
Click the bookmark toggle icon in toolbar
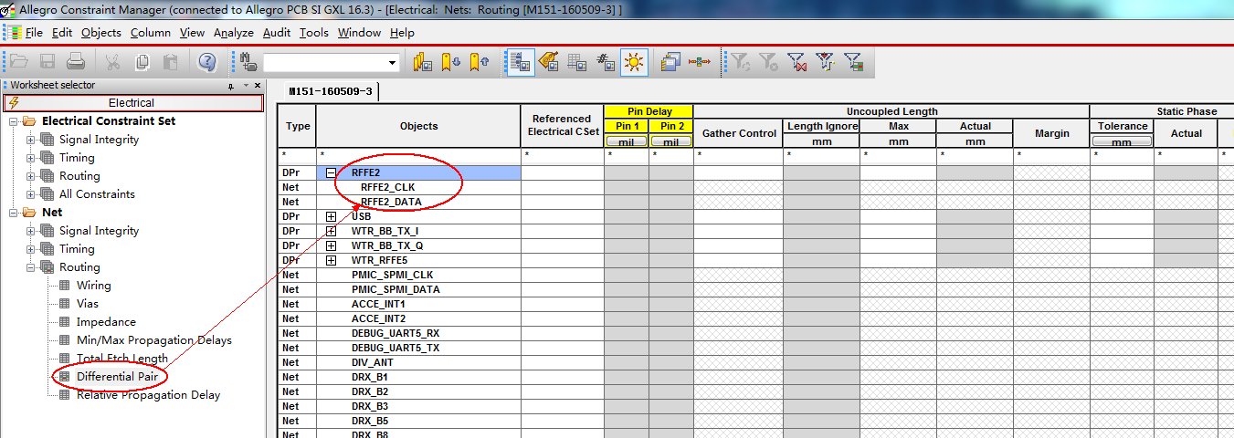coord(422,62)
